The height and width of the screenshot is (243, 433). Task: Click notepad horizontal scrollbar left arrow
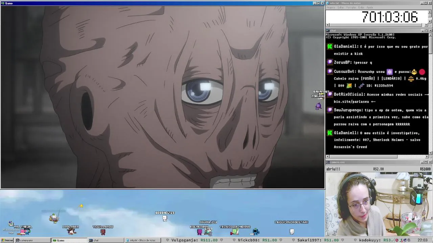tap(327, 25)
